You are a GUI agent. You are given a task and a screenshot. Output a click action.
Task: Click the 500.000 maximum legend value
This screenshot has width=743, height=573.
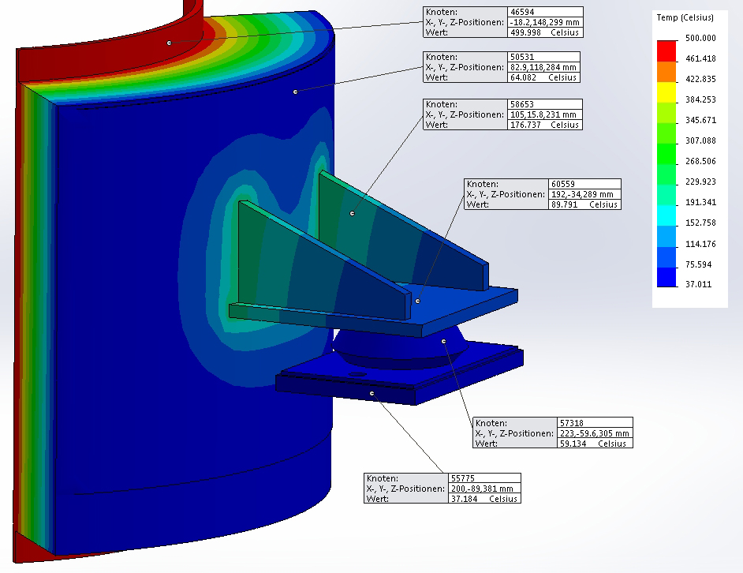(x=700, y=38)
